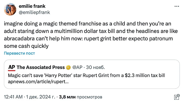Click the 12:41 AM timestamp
This screenshot has height=104, width=184.
point(13,97)
